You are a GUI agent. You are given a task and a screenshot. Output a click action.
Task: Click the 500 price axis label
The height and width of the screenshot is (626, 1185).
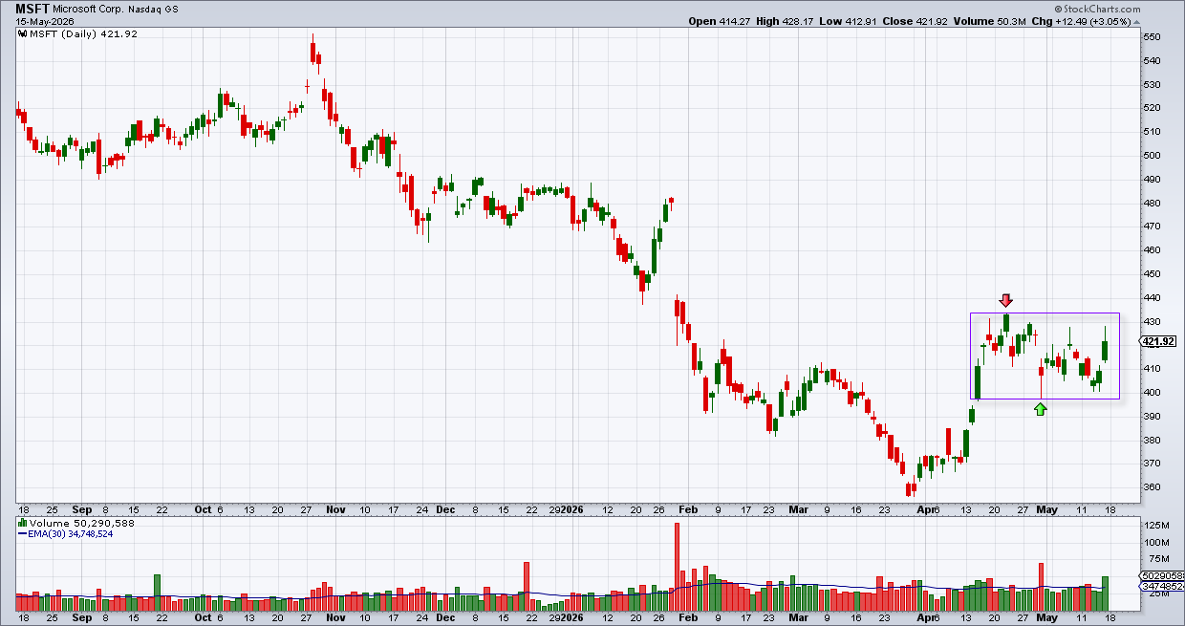click(1152, 156)
